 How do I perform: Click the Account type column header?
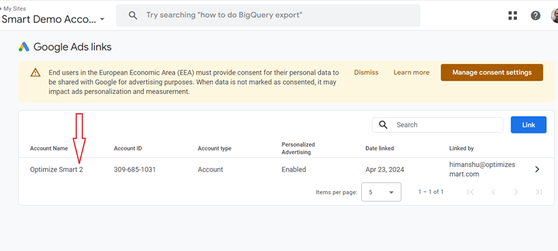(x=215, y=148)
